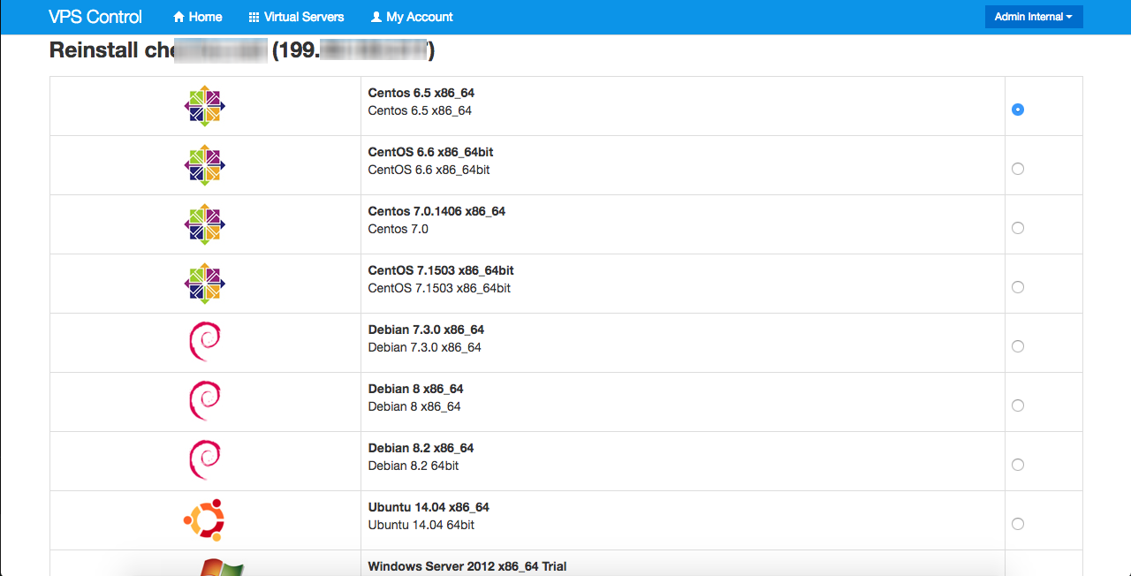The height and width of the screenshot is (576, 1131).
Task: Click the Debian swirl logo for Debian 7.3.0
Action: [205, 343]
